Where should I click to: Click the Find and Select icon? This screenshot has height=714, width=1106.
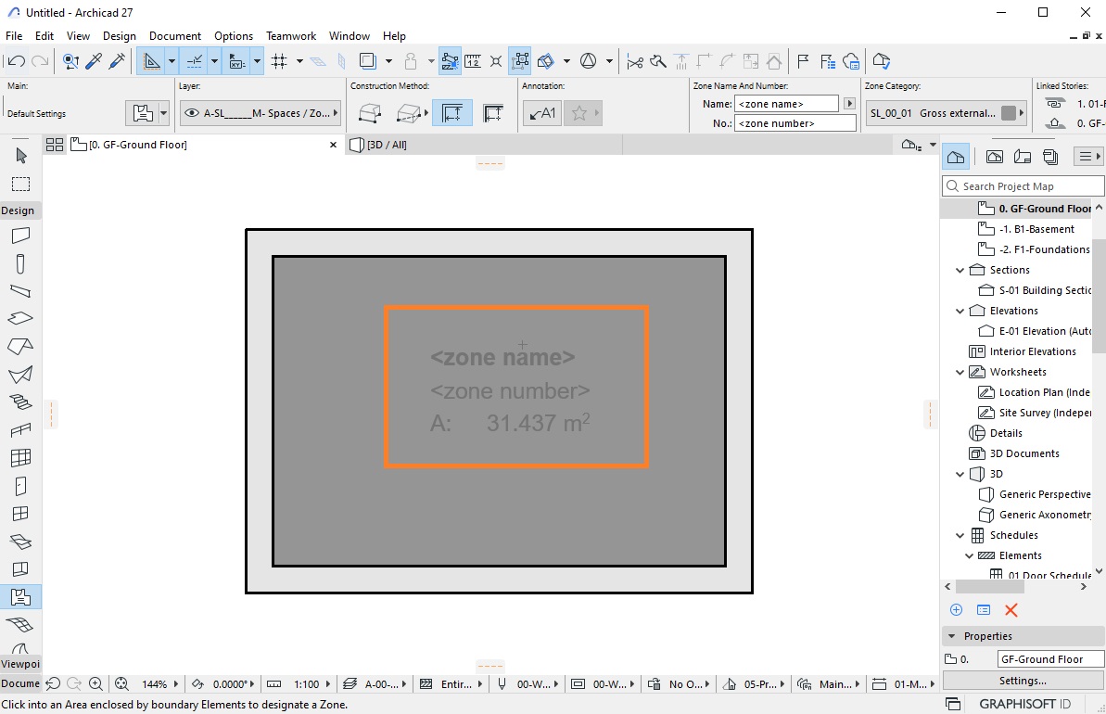(70, 61)
